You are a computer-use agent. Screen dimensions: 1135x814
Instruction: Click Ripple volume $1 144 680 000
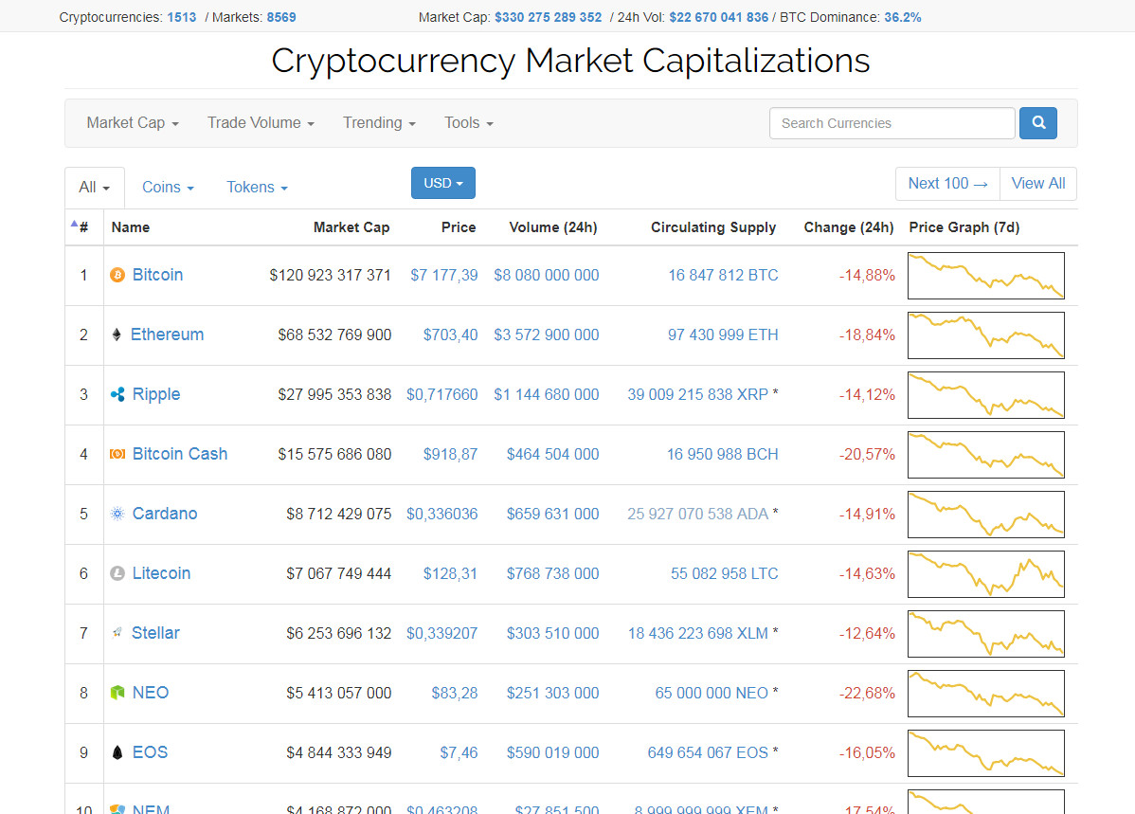[547, 395]
